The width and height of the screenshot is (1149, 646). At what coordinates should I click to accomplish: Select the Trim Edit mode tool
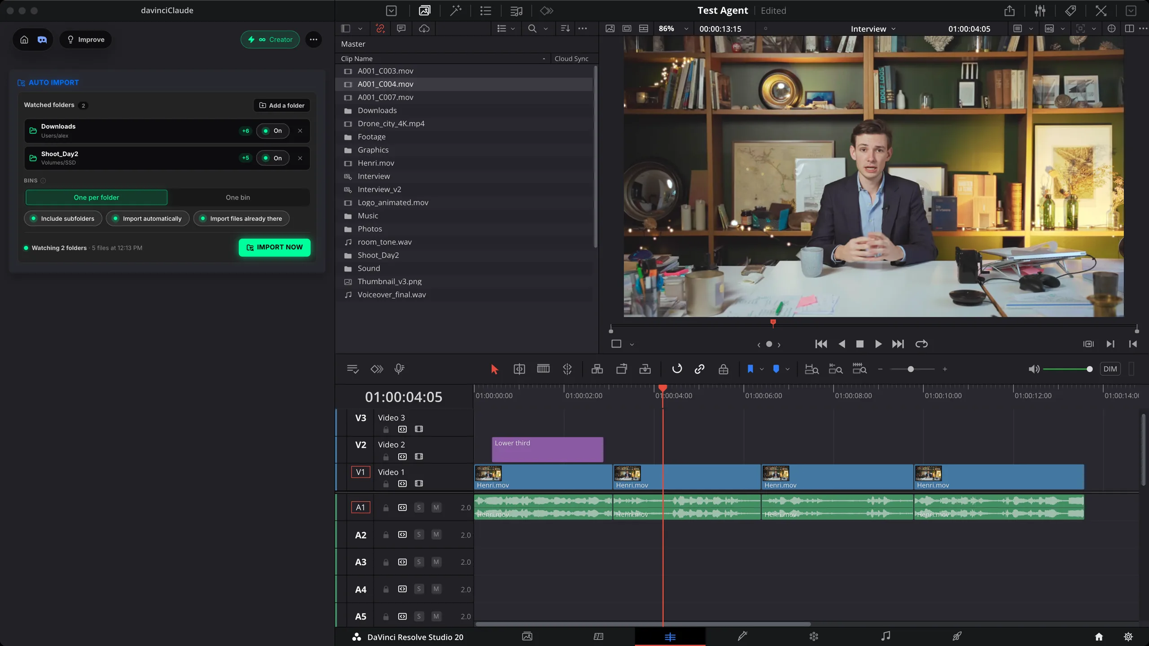click(519, 369)
